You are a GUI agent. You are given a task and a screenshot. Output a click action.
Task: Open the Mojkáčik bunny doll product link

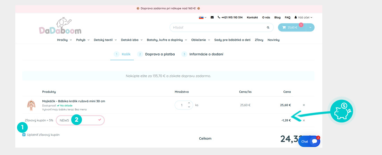74,101
